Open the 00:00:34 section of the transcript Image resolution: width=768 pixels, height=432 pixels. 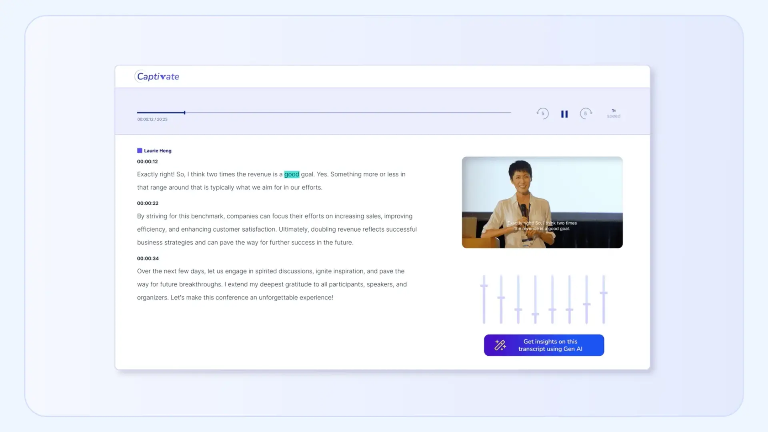click(x=148, y=258)
